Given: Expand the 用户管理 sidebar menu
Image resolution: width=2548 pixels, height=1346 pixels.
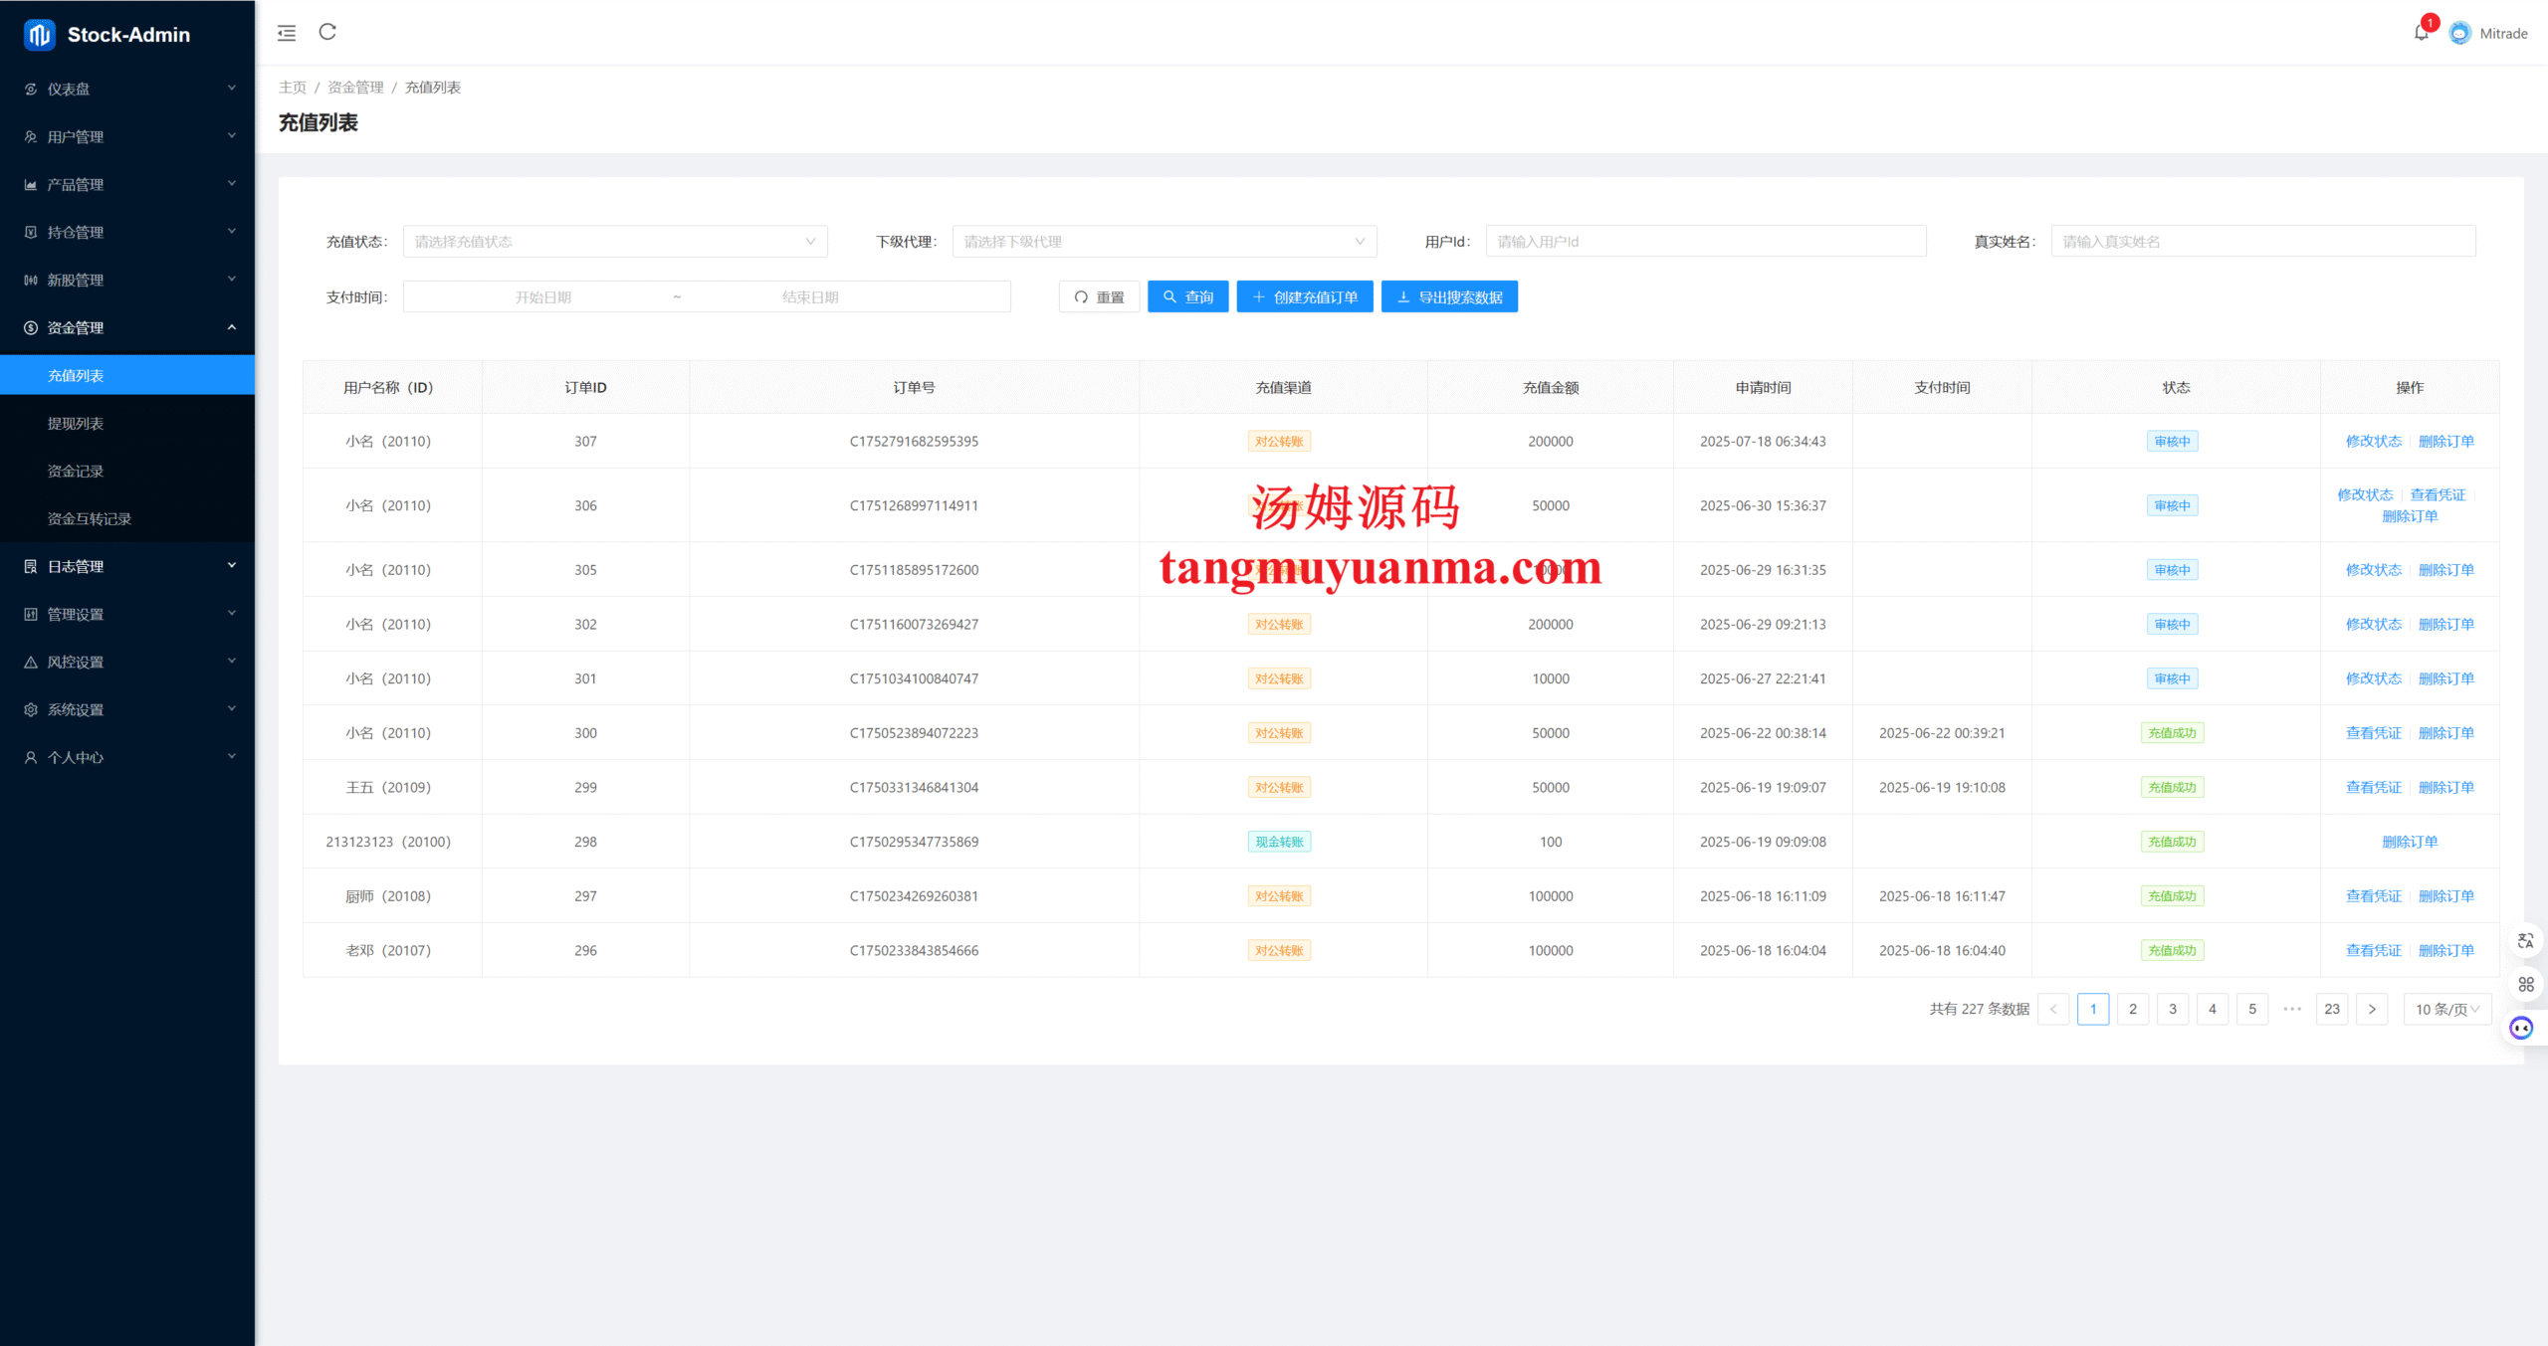Looking at the screenshot, I should (127, 136).
